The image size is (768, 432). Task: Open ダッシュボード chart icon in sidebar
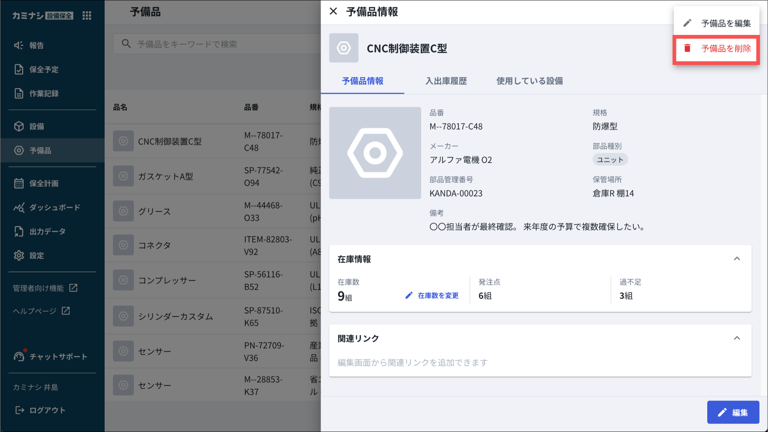(x=19, y=208)
